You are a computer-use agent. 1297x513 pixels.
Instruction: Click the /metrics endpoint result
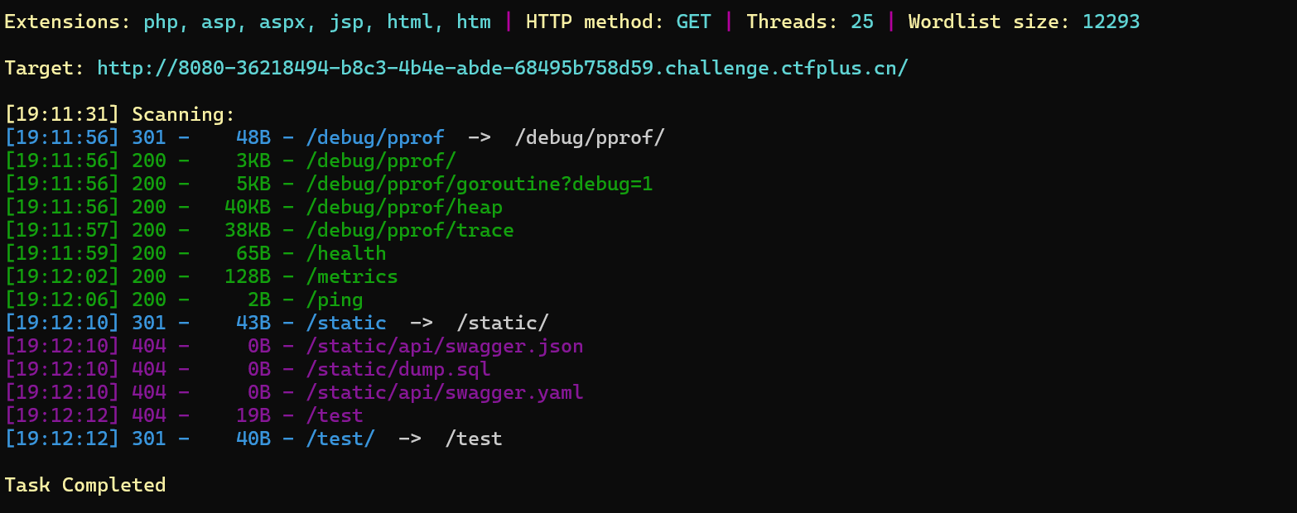pyautogui.click(x=352, y=276)
